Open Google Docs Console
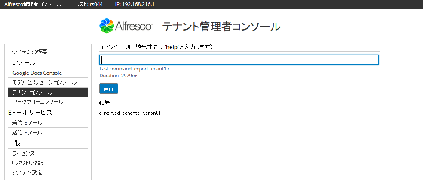Viewport: 423px width, 180px height. coord(37,73)
